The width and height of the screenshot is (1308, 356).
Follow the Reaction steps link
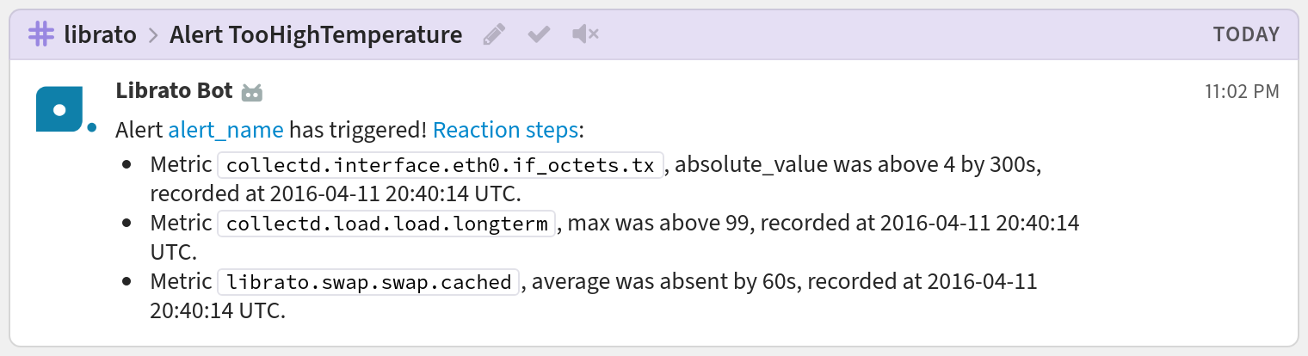coord(505,130)
